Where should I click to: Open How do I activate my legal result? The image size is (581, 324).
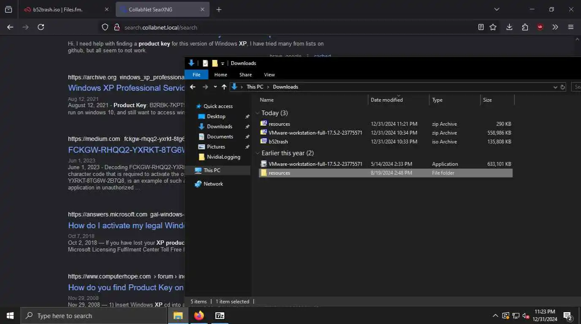tap(126, 225)
